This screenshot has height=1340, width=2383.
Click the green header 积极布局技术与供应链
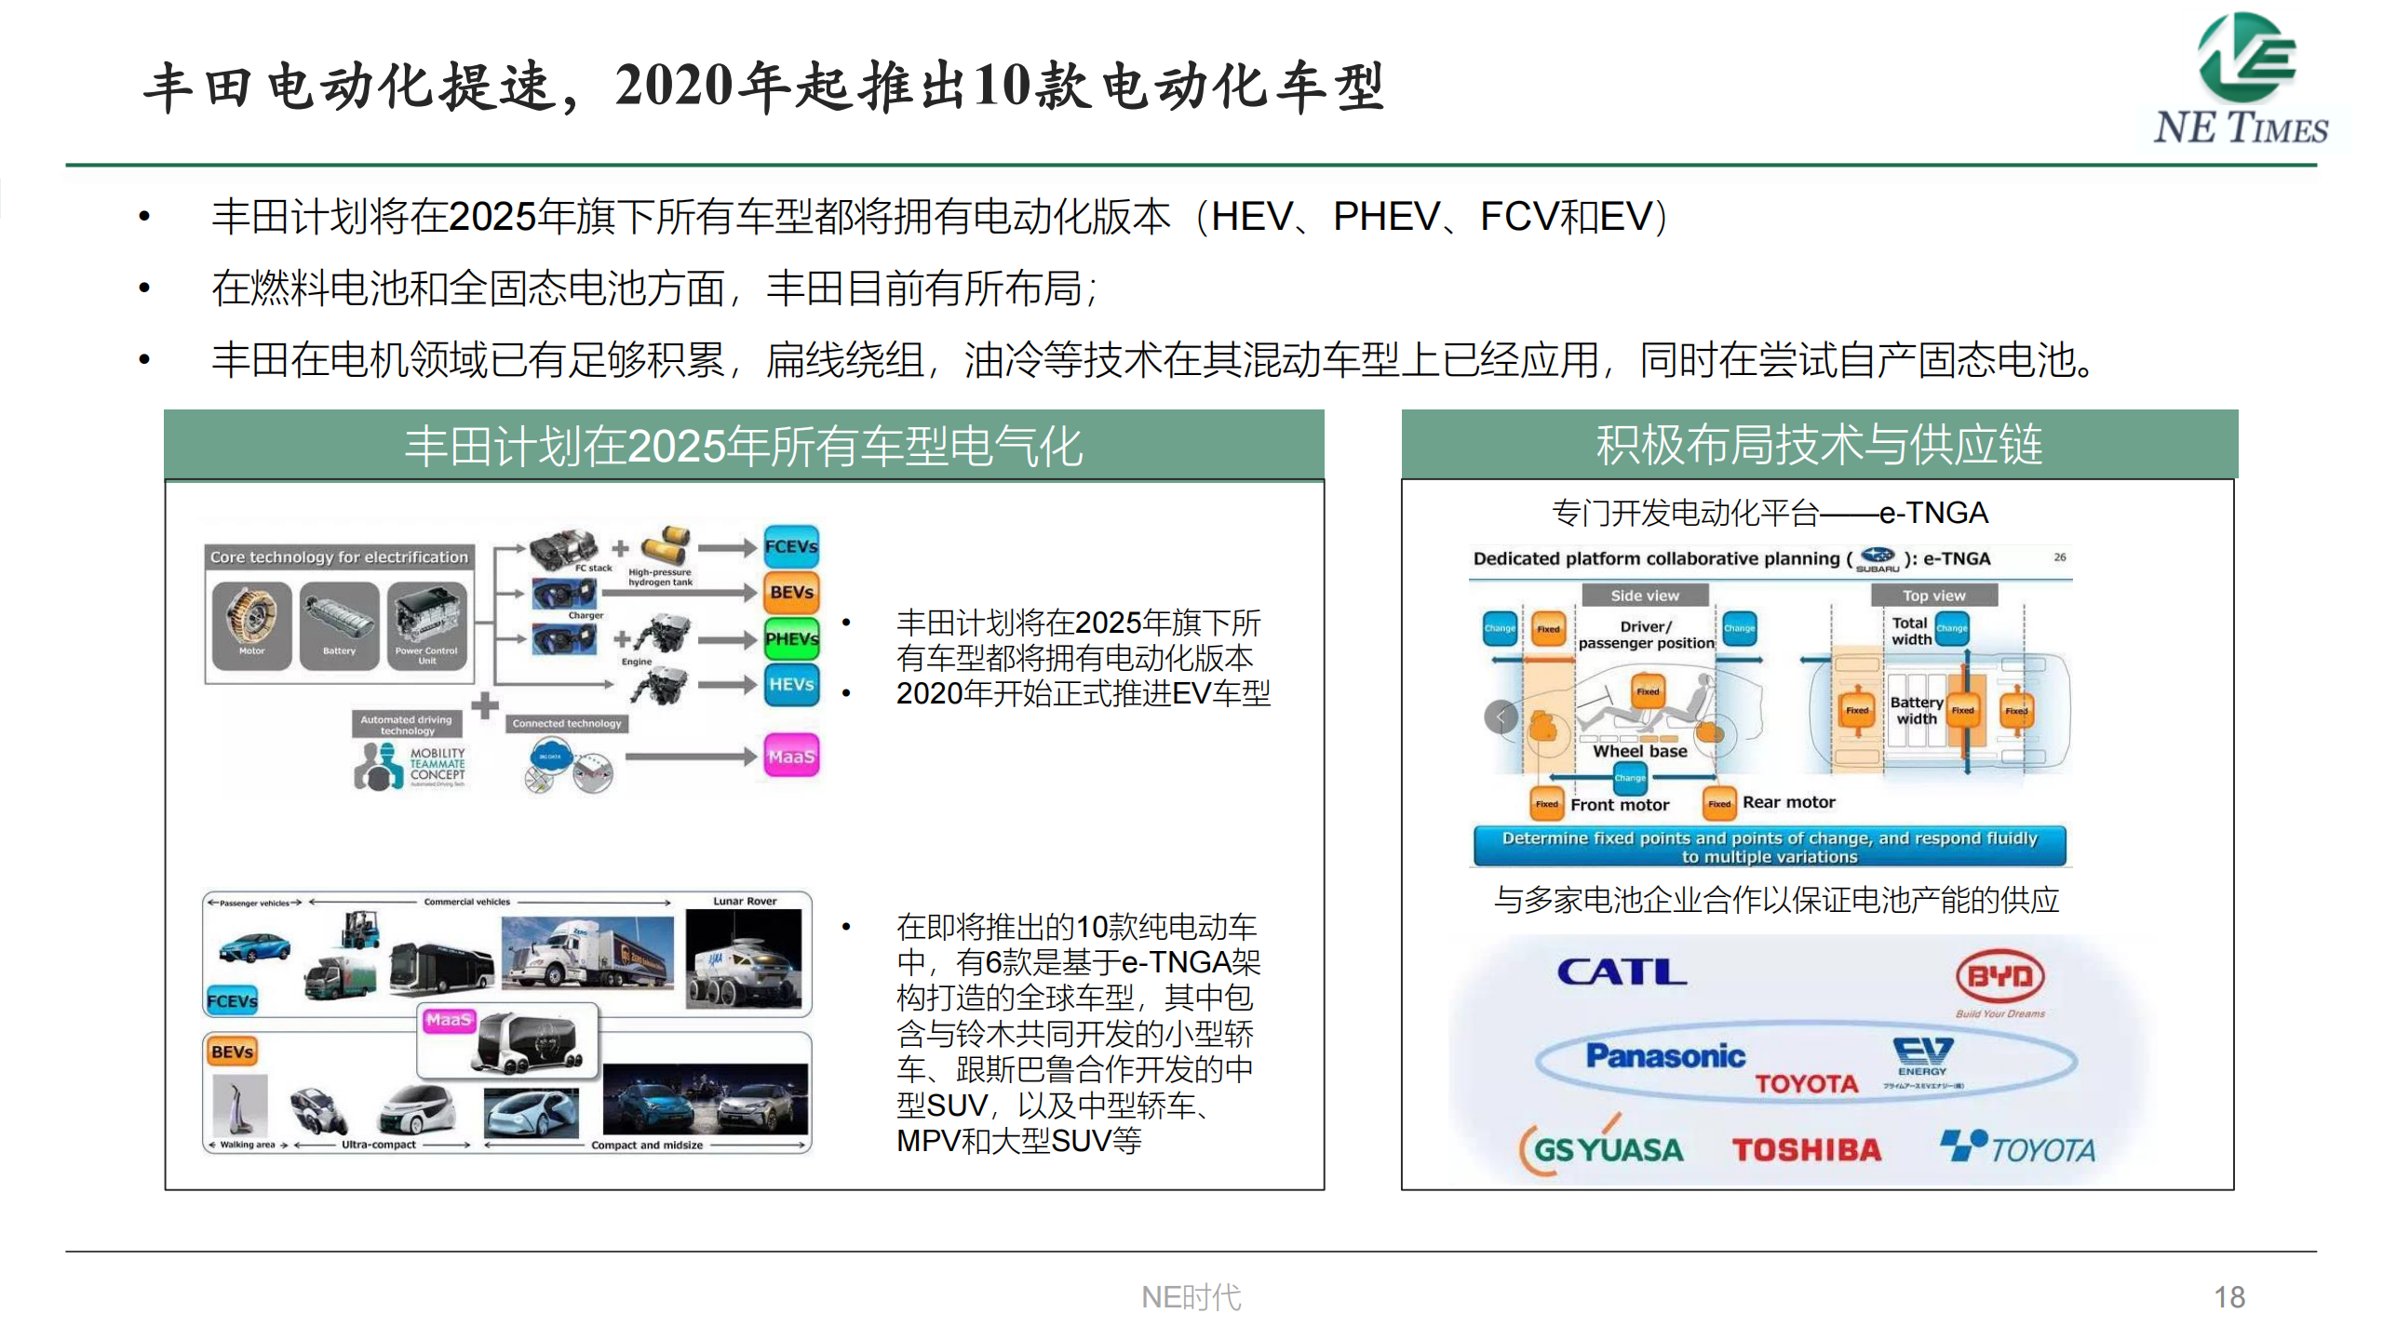(1819, 445)
